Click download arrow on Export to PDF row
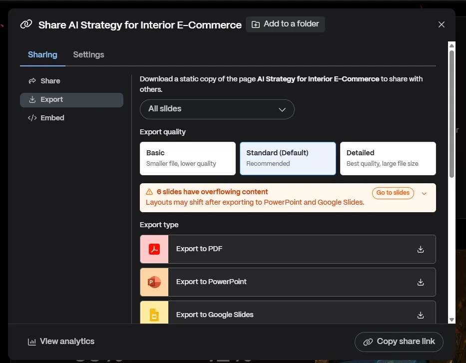Screen dimensions: 466x363 pos(420,249)
